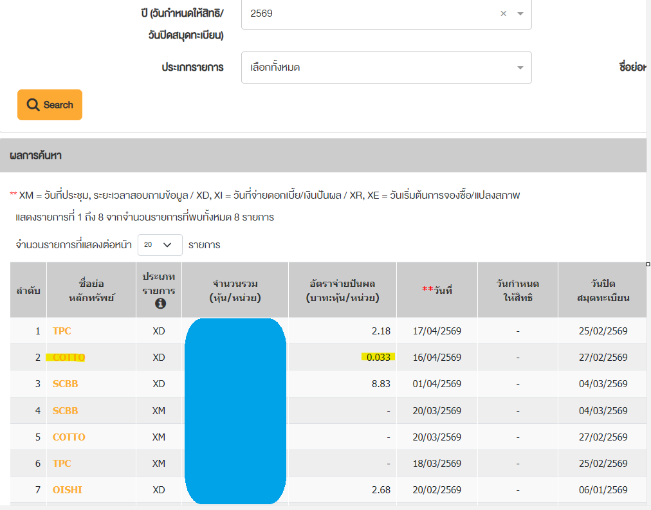Click the ลำดับ column header
The width and height of the screenshot is (651, 510).
pyautogui.click(x=28, y=290)
